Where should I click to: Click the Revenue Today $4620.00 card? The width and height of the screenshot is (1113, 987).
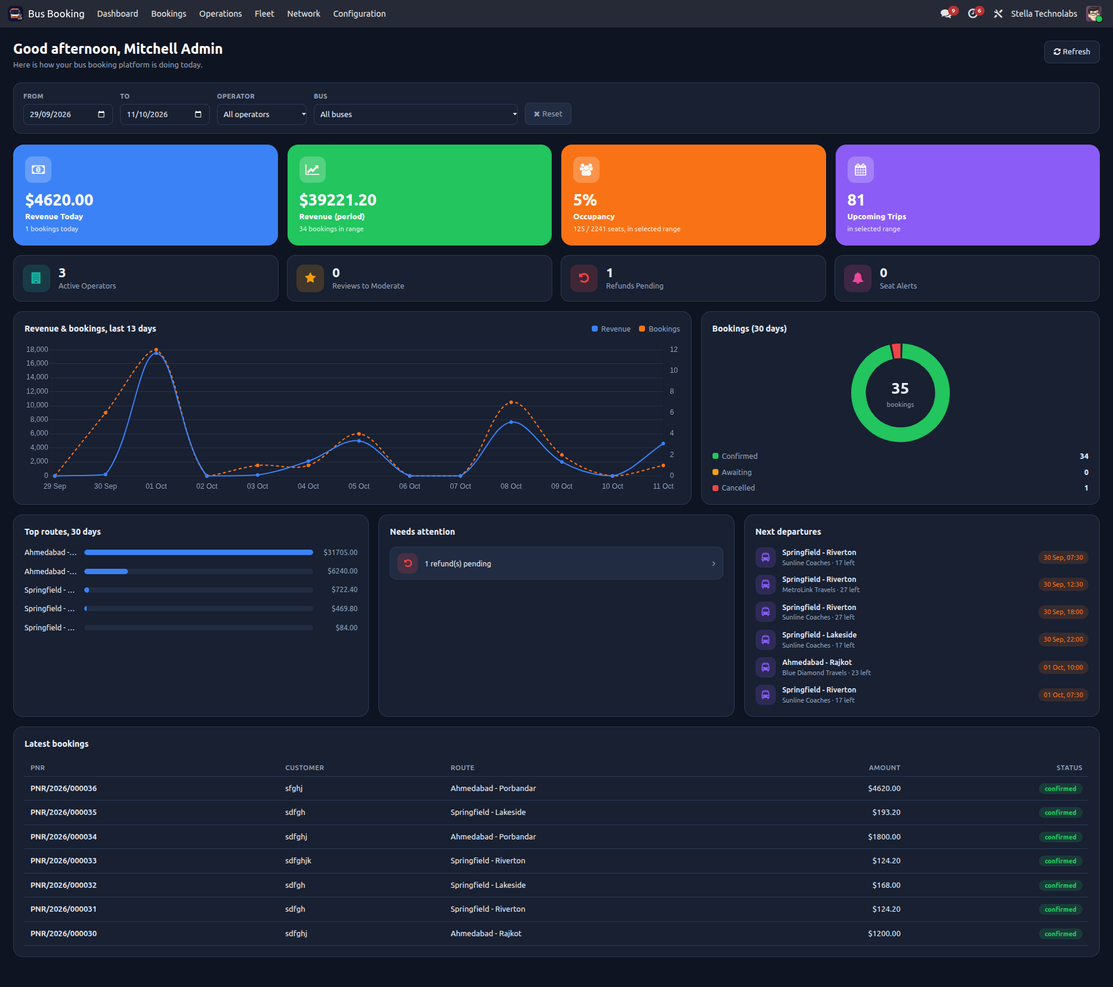coord(145,195)
